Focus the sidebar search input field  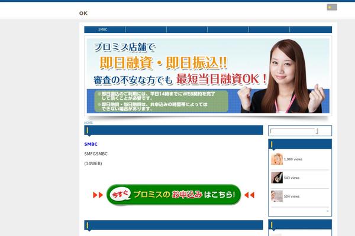293,131
